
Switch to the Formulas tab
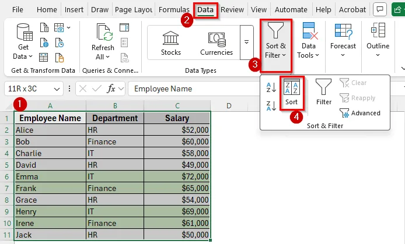(x=174, y=9)
